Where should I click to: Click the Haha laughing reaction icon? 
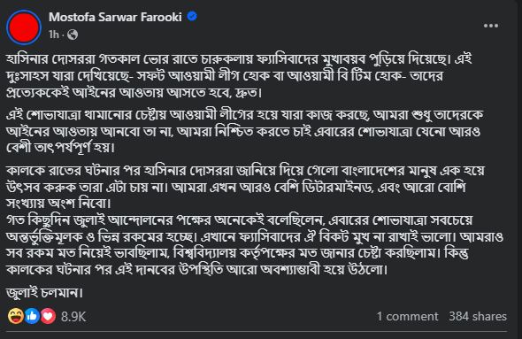tap(16, 316)
